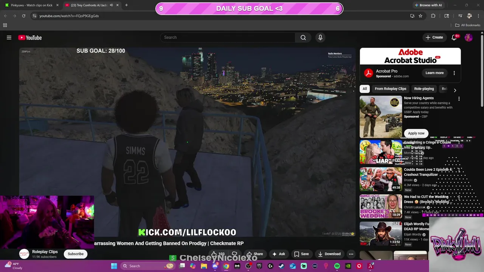Click the YouTube page scrollbar

coord(482,72)
